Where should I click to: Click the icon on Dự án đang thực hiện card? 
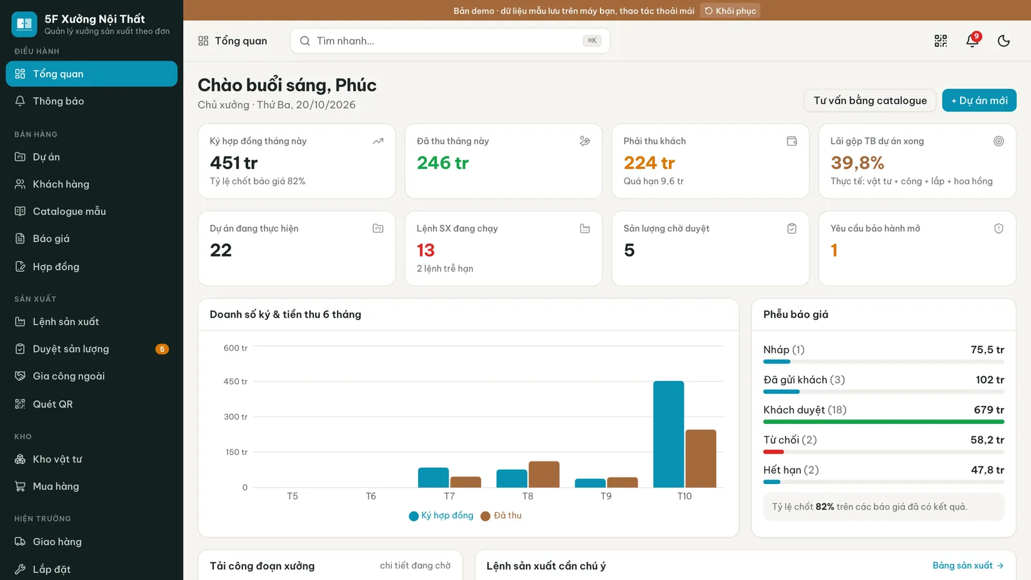(x=378, y=228)
